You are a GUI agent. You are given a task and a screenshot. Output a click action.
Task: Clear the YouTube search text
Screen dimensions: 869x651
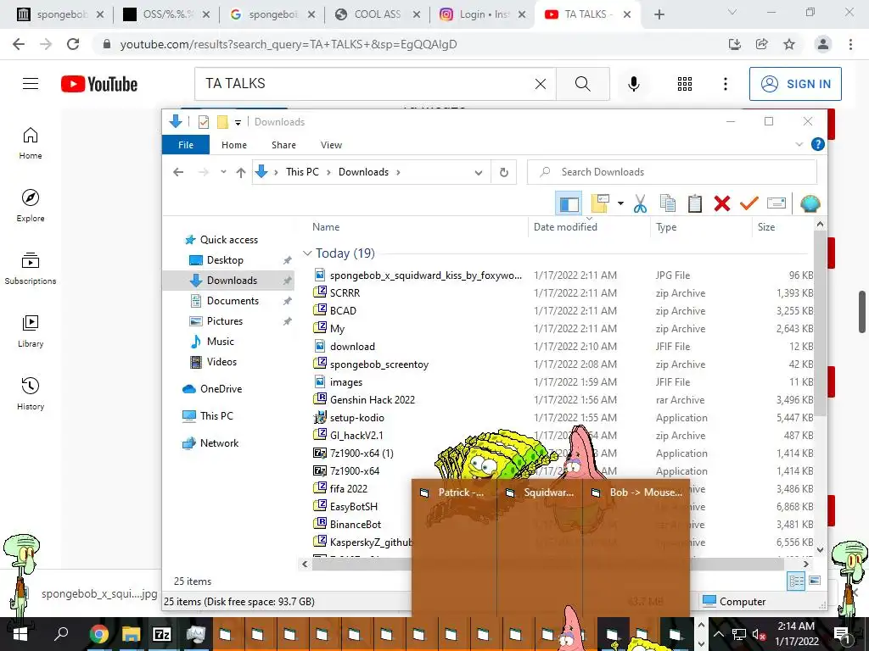(x=540, y=84)
